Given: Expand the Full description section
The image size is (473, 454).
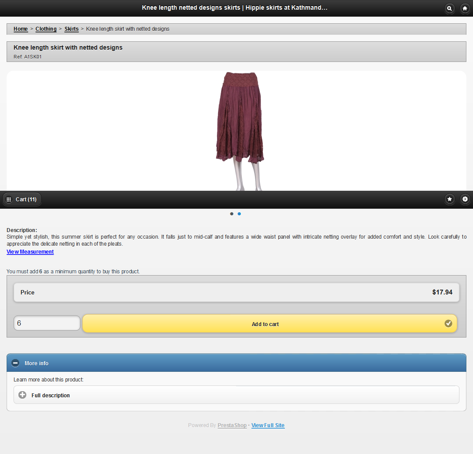Looking at the screenshot, I should coord(236,395).
